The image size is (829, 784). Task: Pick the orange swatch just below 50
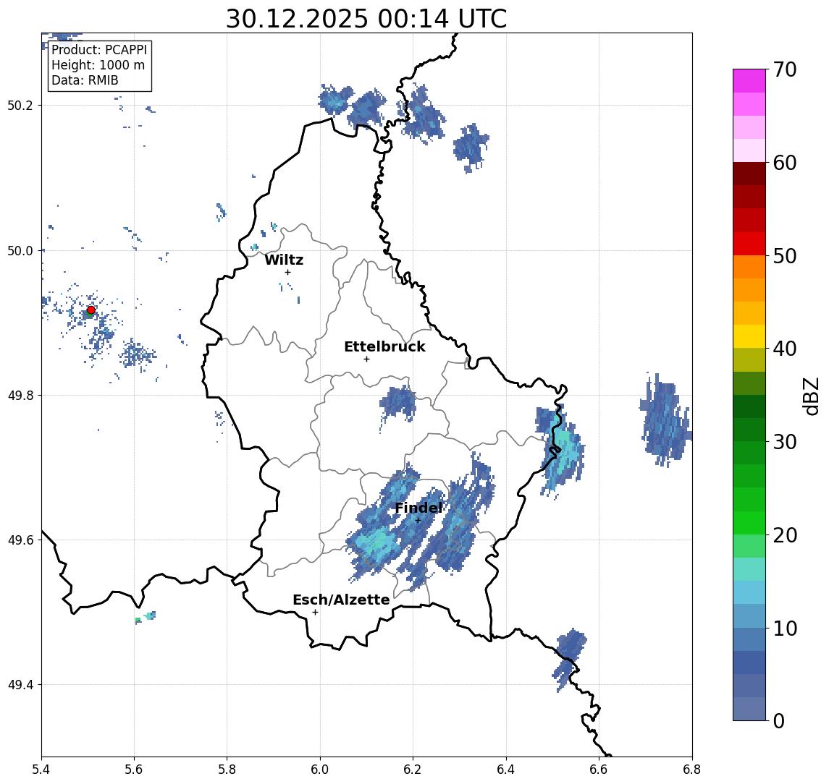click(749, 267)
